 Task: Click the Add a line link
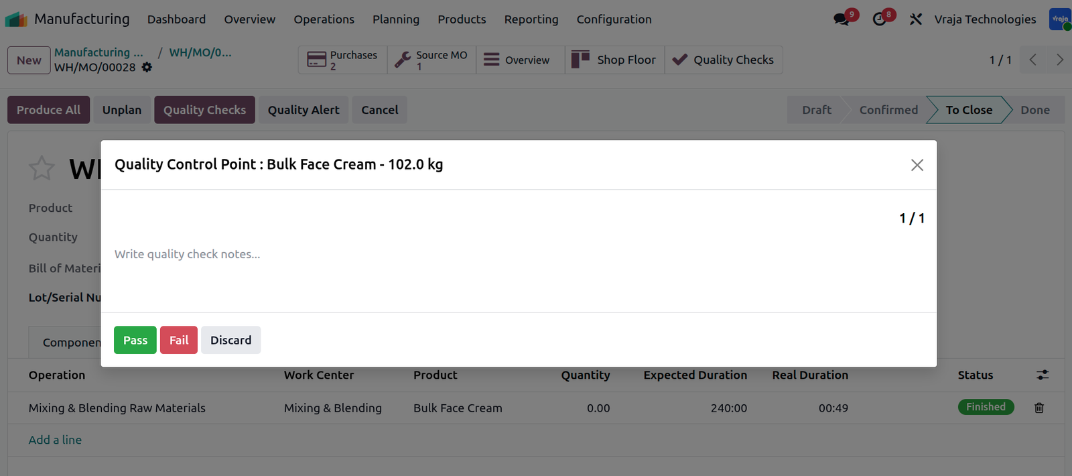pos(55,440)
